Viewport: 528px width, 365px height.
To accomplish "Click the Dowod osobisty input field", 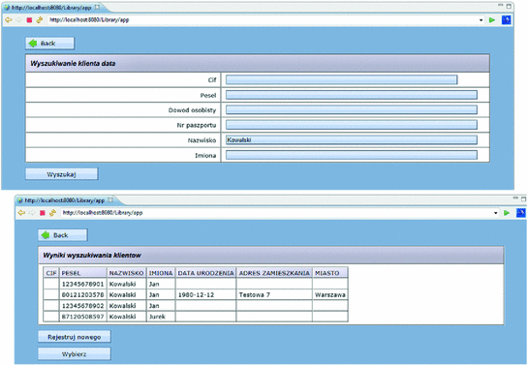I will pos(352,109).
